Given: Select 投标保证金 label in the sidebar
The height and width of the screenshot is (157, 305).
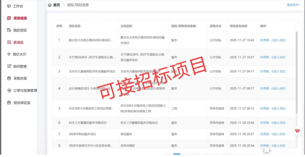Looking at the screenshot, I should (22, 103).
